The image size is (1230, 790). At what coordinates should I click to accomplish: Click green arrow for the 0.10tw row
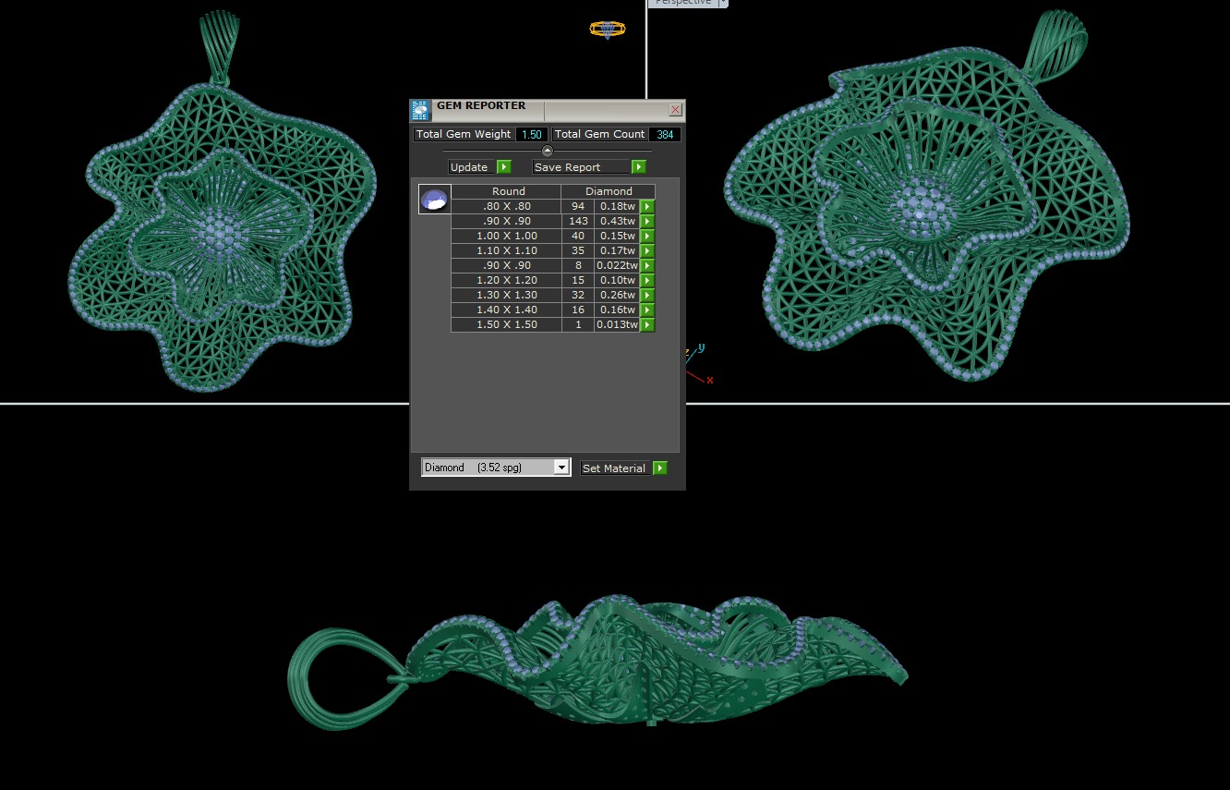(647, 280)
